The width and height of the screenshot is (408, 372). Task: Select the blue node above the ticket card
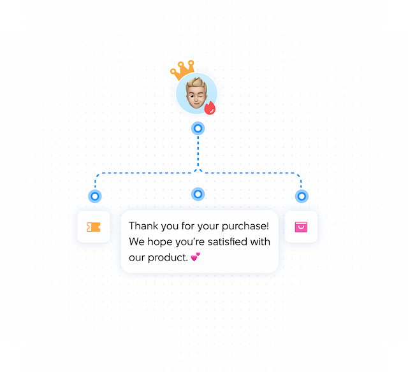[94, 196]
